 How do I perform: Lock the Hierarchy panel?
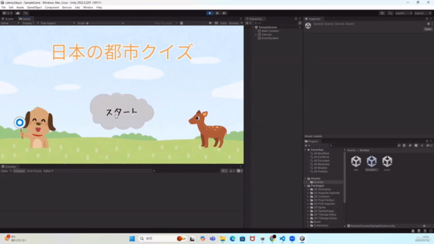[x=296, y=19]
